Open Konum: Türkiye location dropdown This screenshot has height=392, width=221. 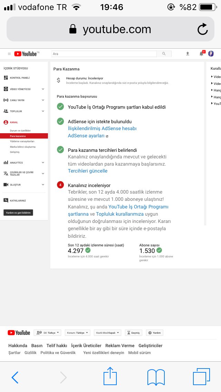coord(78,333)
